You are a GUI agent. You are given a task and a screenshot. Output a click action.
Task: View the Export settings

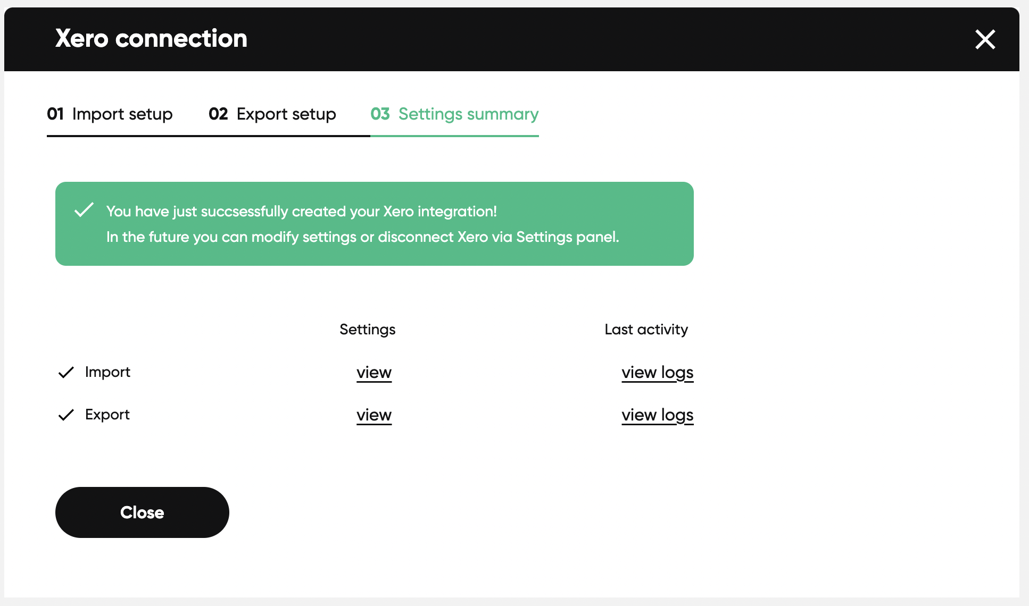pos(374,415)
